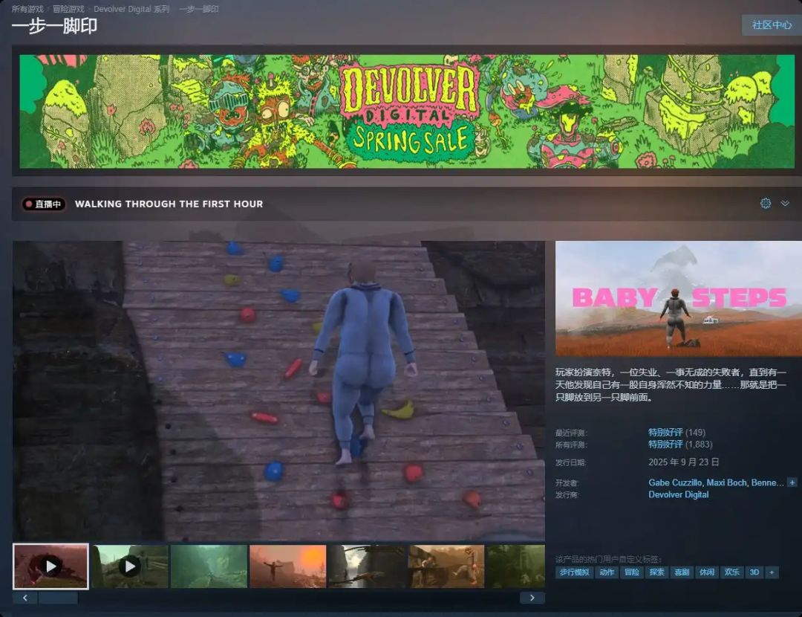Viewport: 802px width, 617px height.
Task: Select the 动作 tag
Action: pos(607,572)
